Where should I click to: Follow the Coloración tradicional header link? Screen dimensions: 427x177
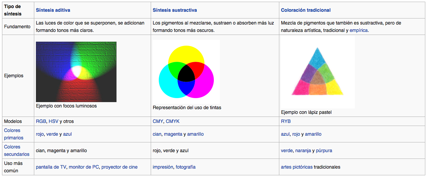(x=305, y=10)
